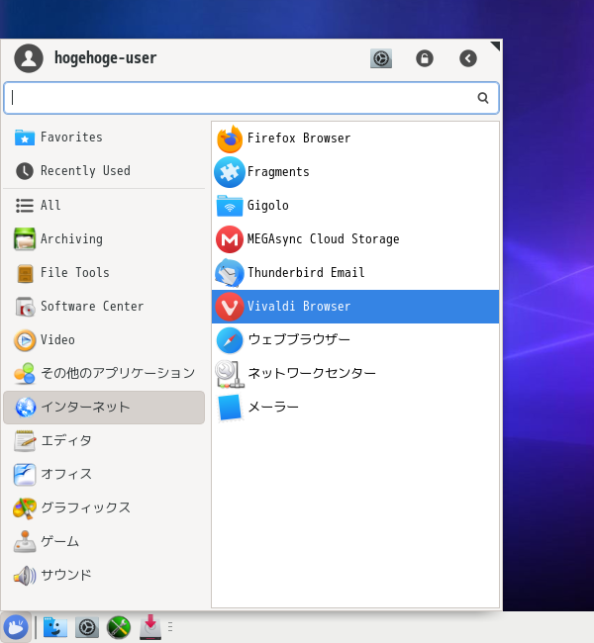Open the メーラー application
The height and width of the screenshot is (643, 594).
[355, 408]
